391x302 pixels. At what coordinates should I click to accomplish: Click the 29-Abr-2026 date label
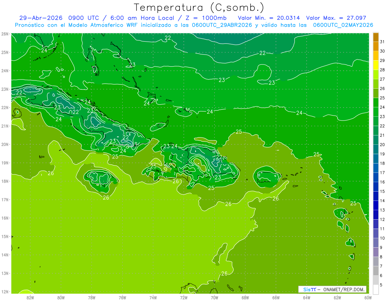(41, 18)
